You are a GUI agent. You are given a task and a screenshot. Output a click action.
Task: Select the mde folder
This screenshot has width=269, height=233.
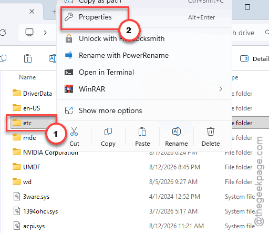[29, 138]
